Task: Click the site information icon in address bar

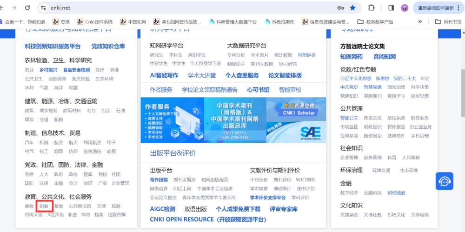Action: (x=44, y=8)
